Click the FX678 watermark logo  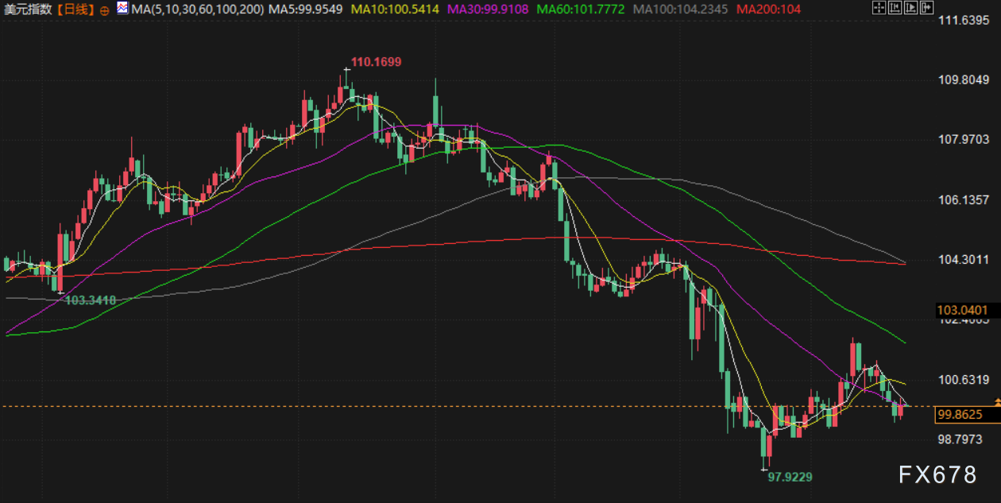[937, 474]
